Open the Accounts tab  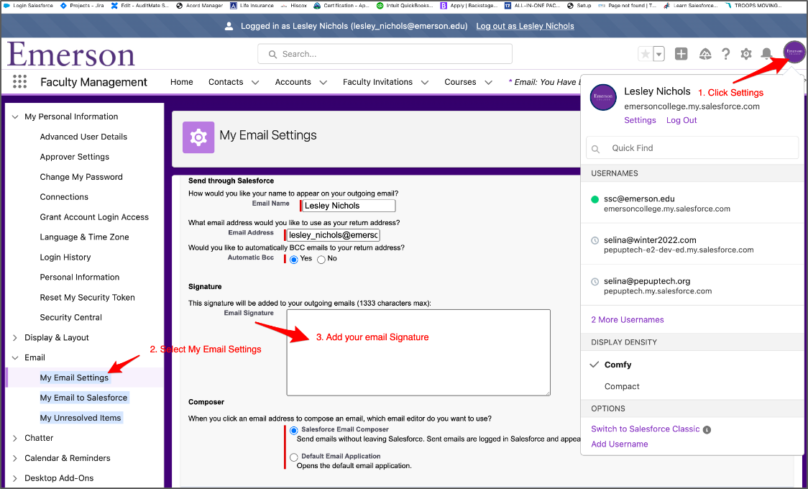tap(293, 82)
